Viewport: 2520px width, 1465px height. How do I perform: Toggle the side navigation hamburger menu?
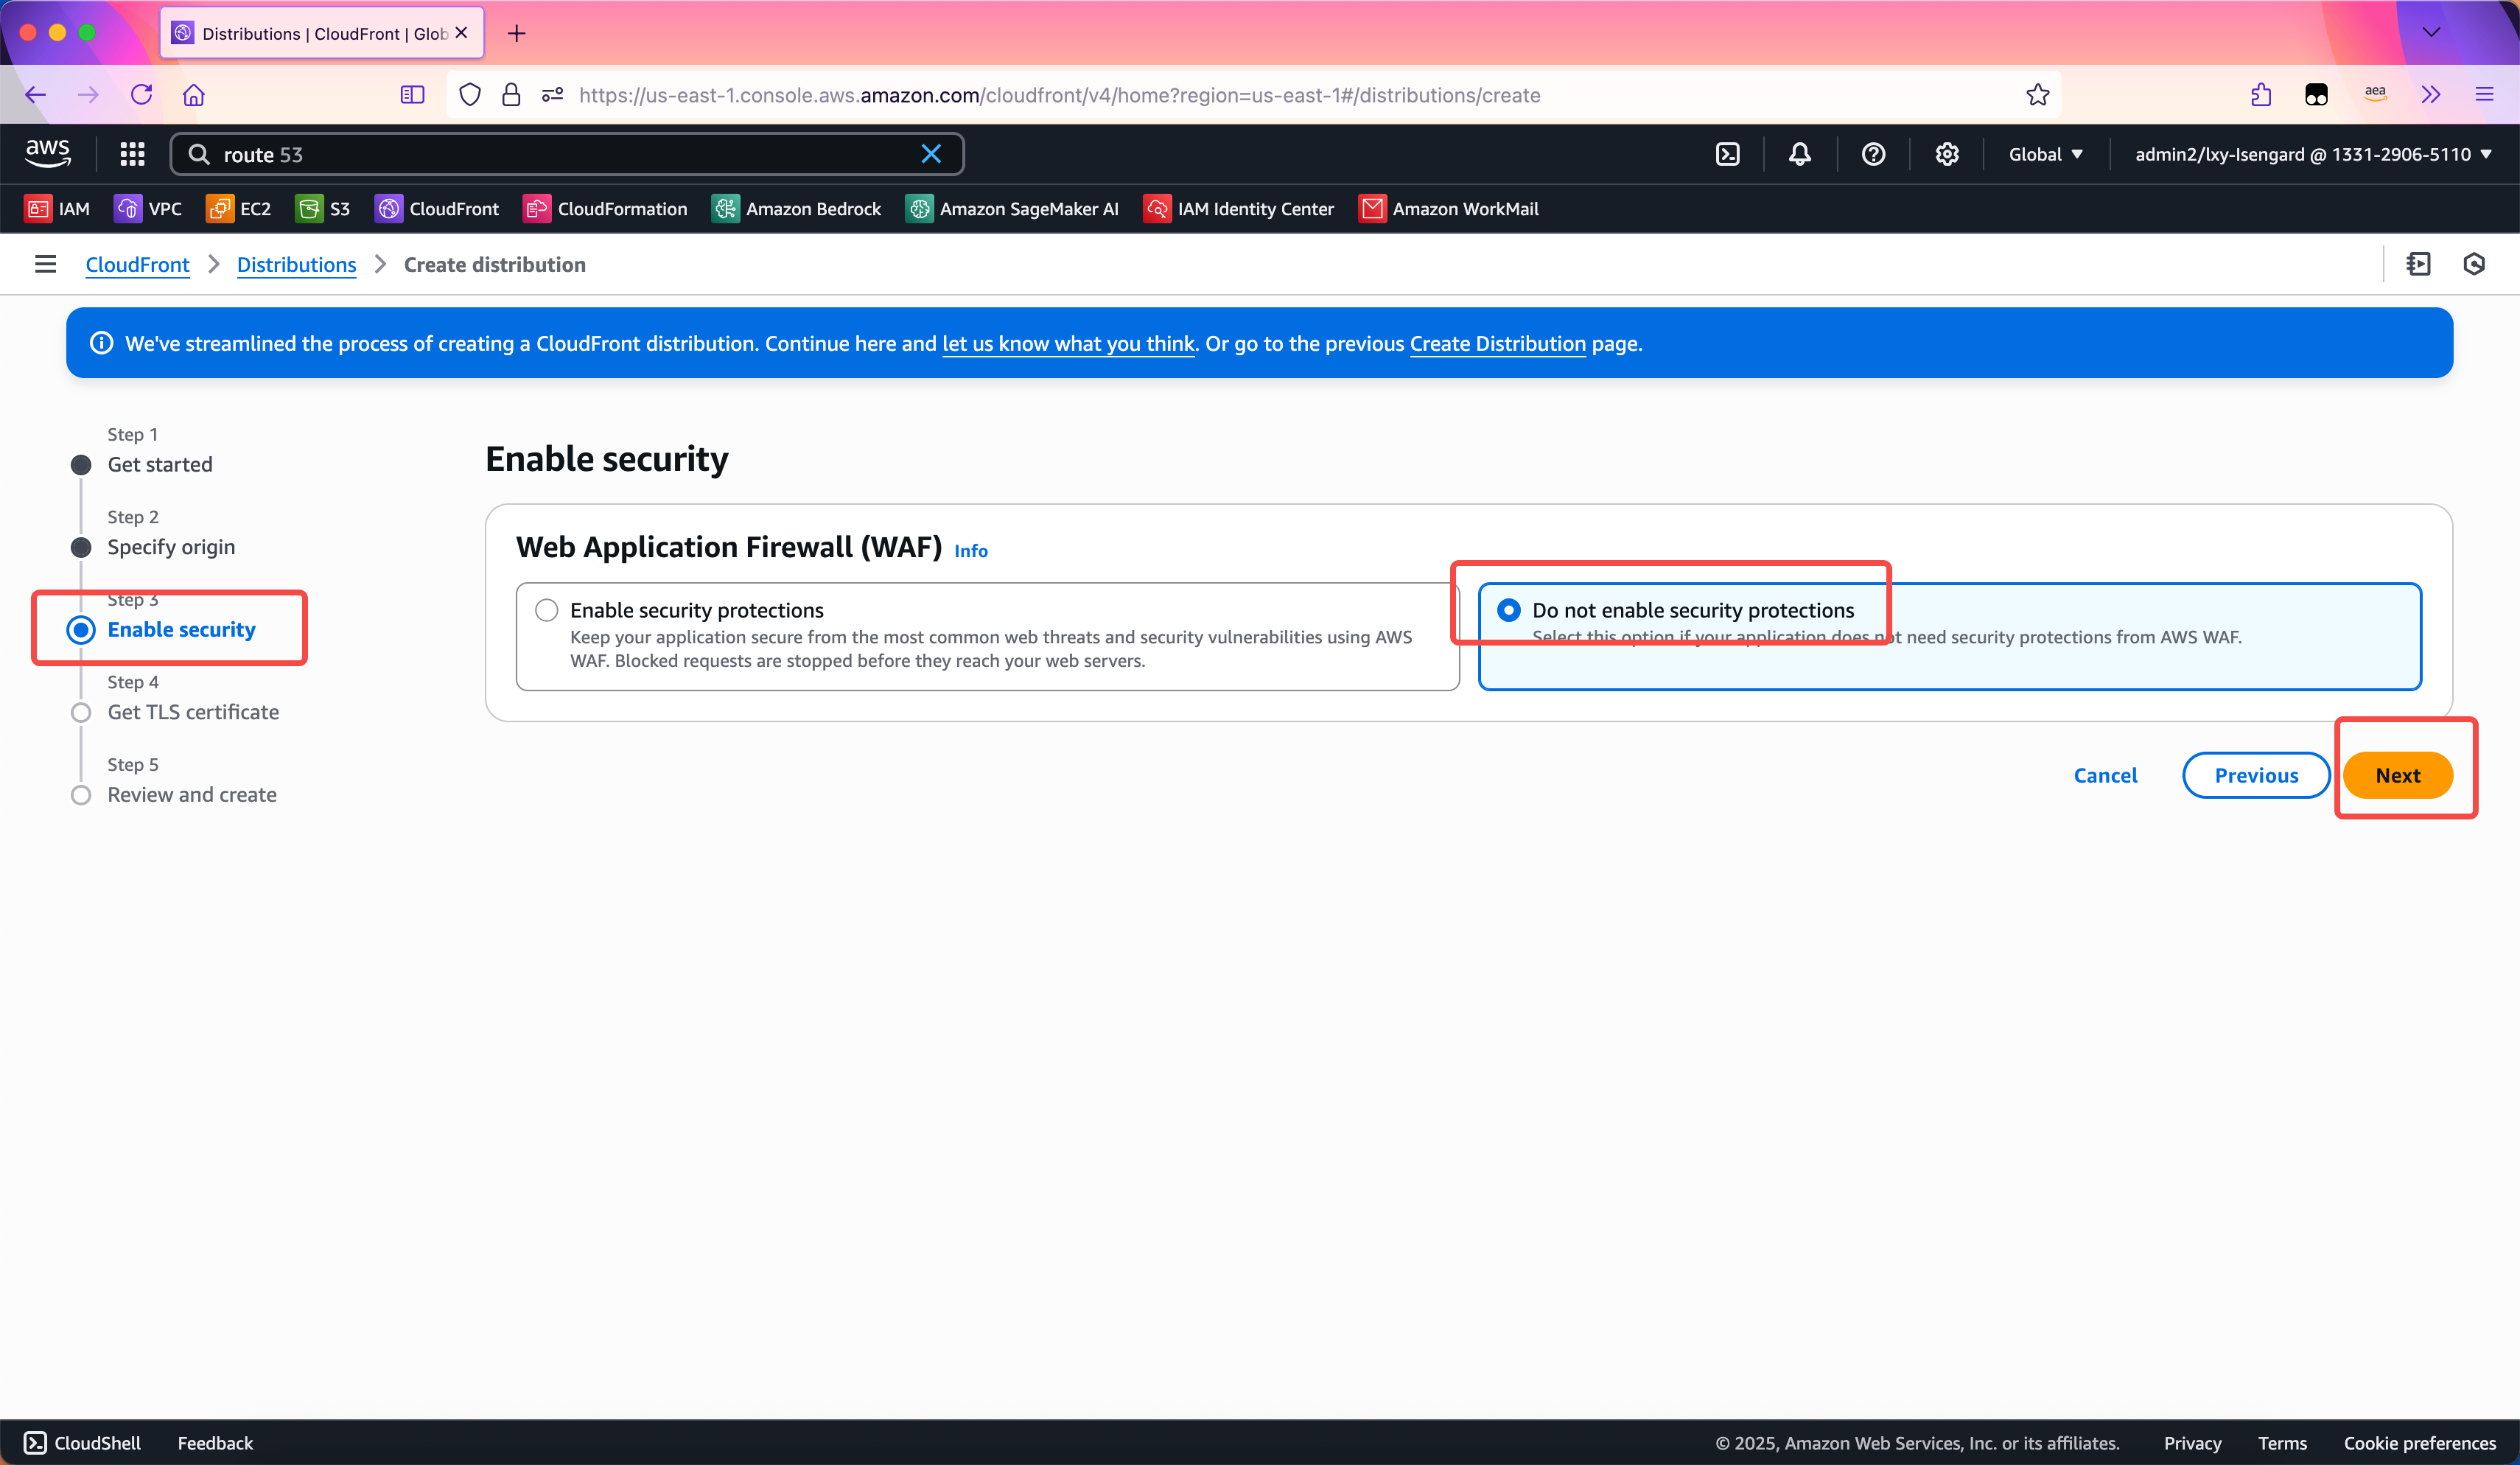pyautogui.click(x=45, y=264)
